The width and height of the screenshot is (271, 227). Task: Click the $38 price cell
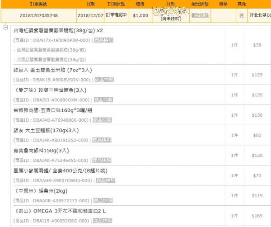(257, 45)
